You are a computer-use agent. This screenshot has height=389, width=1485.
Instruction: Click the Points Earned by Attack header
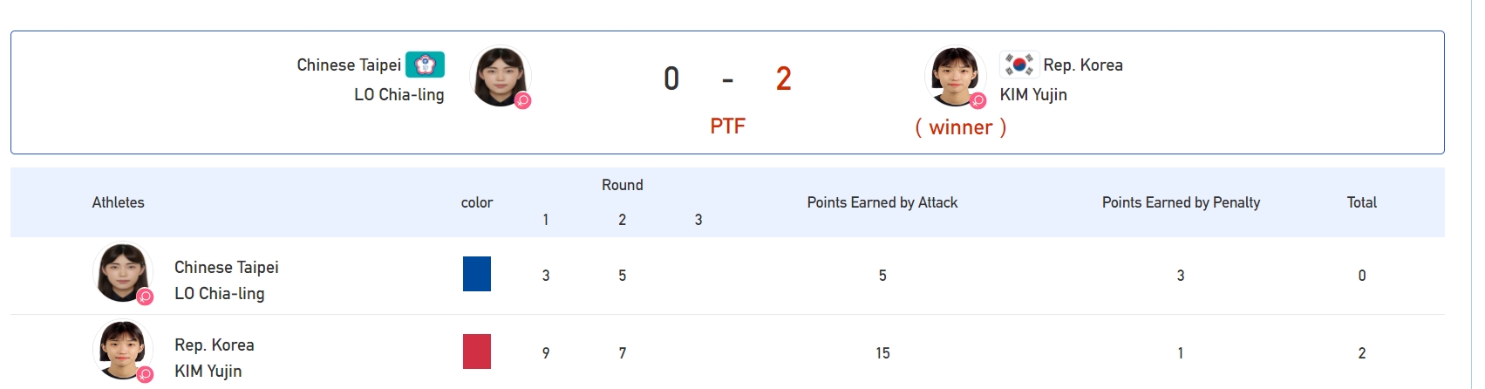click(882, 202)
